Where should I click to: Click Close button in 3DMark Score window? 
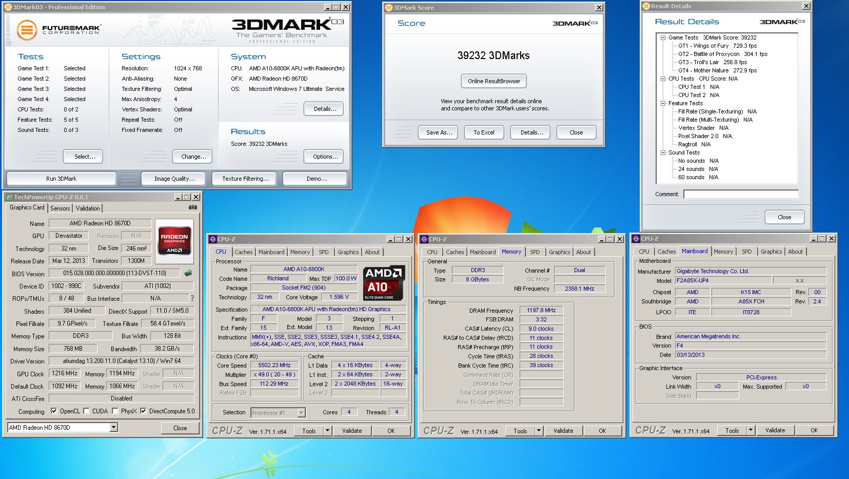pos(576,132)
